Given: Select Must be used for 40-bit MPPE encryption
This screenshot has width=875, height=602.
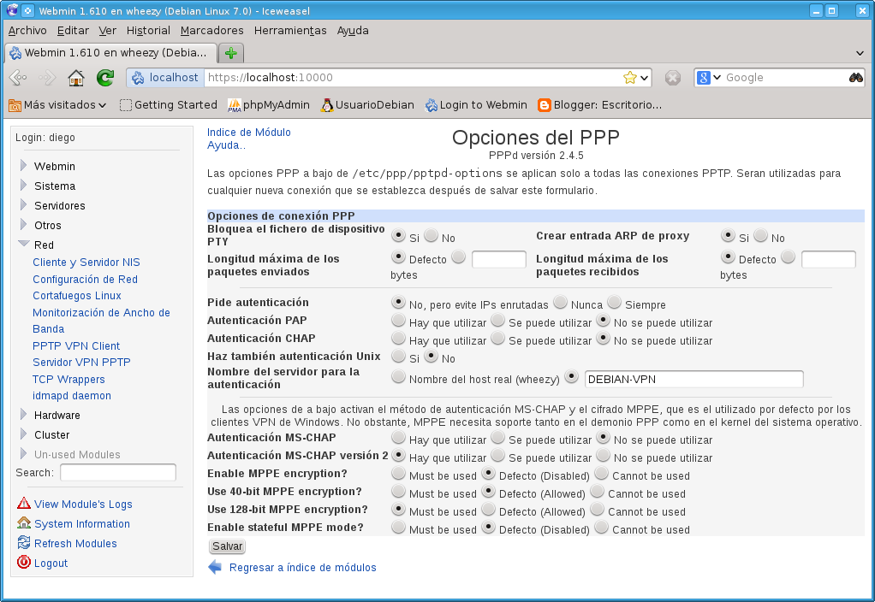Looking at the screenshot, I should 398,491.
